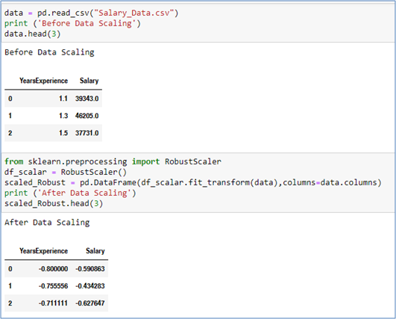Image resolution: width=396 pixels, height=319 pixels.
Task: Select the 'After Data Scaling' output text
Action: [47, 223]
